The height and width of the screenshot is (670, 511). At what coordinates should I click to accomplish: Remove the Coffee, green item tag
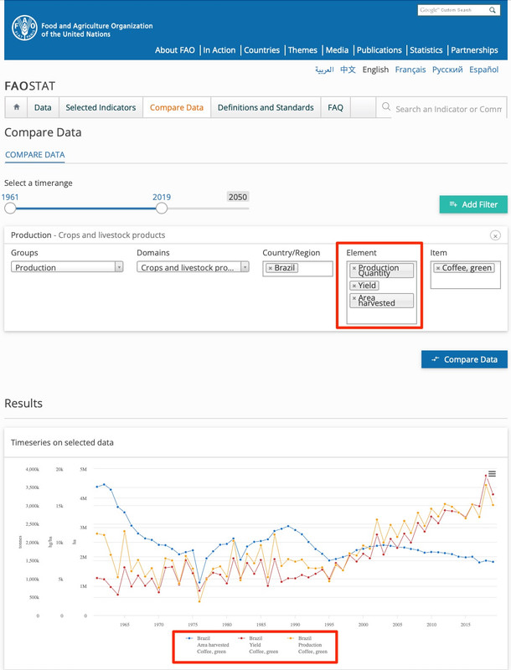coord(438,268)
